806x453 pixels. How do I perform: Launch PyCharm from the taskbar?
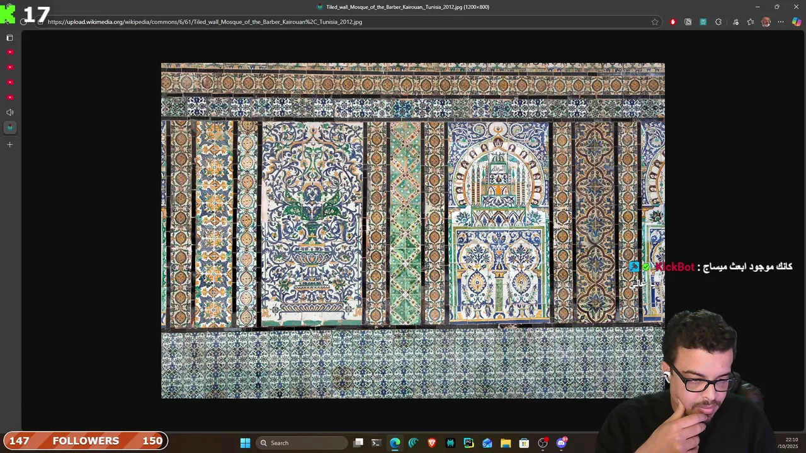point(468,443)
